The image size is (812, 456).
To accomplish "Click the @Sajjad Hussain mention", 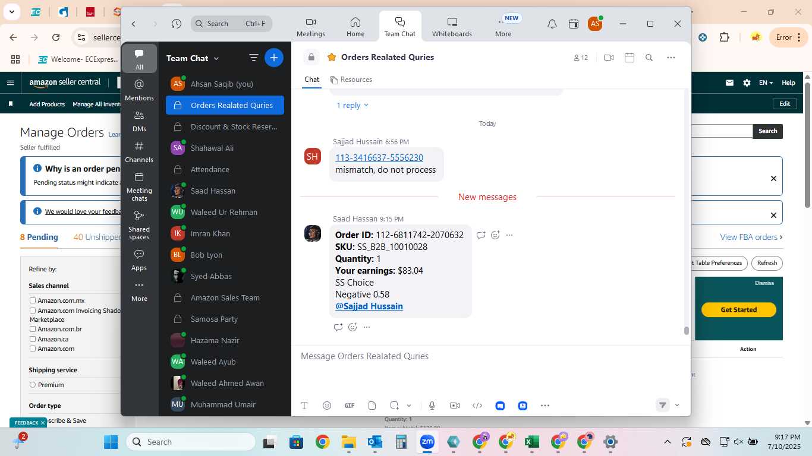I will (x=369, y=306).
